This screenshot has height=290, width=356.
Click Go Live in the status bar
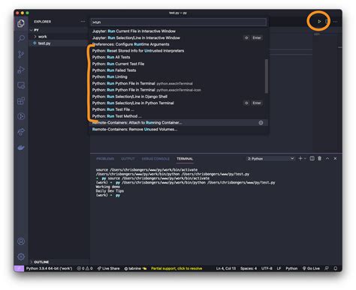tap(311, 268)
